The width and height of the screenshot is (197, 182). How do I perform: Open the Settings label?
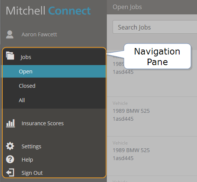point(31,146)
